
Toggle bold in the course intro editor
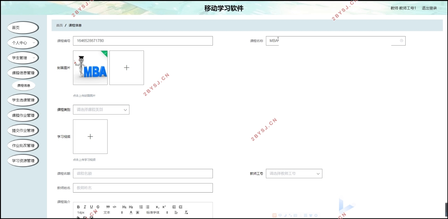coord(78,207)
